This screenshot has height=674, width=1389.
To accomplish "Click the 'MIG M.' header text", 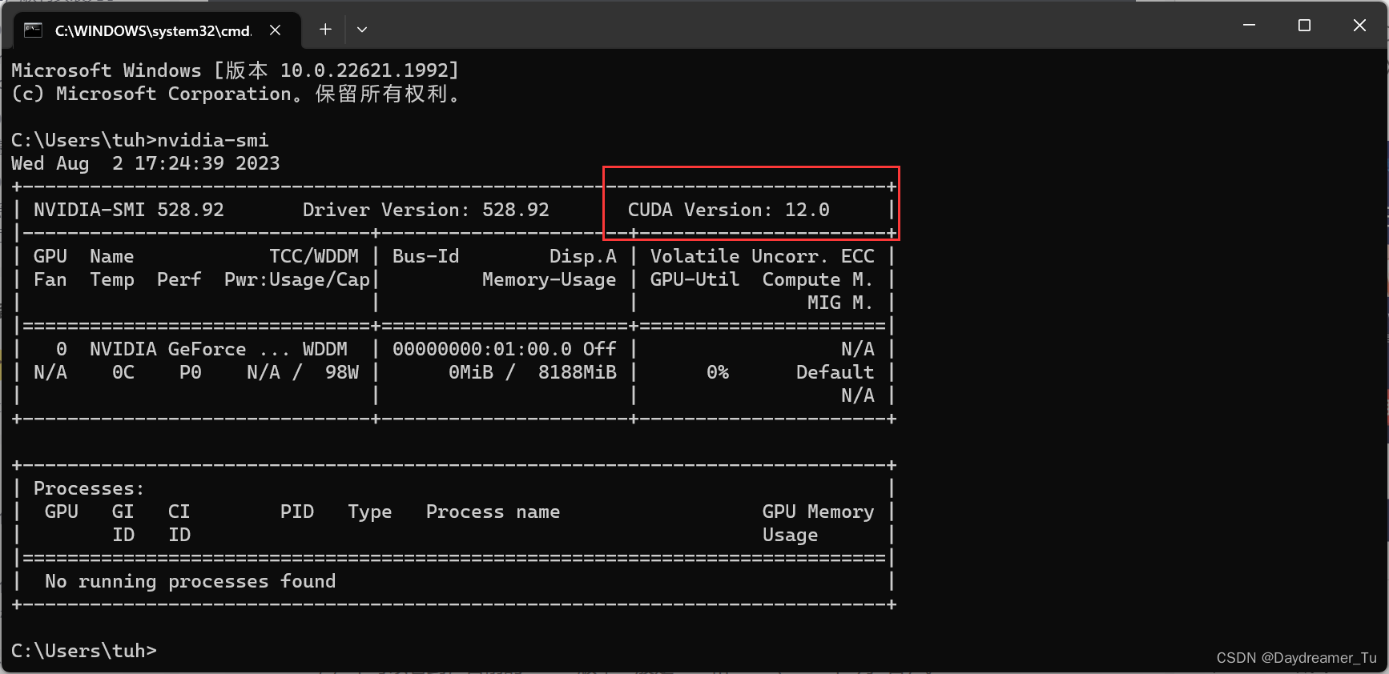I will coord(840,303).
